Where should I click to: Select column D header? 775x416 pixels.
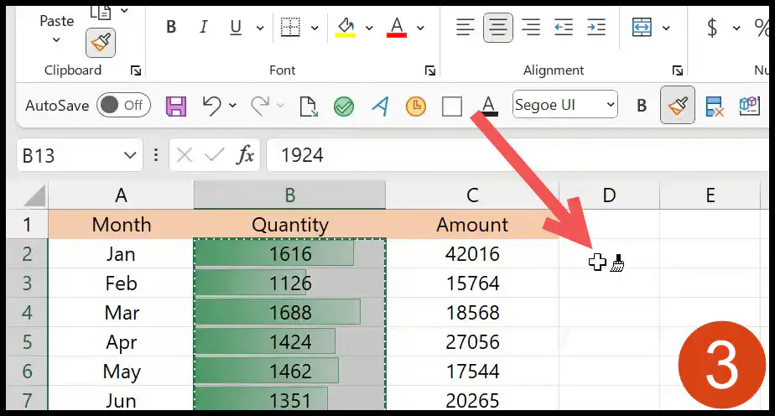pyautogui.click(x=609, y=195)
